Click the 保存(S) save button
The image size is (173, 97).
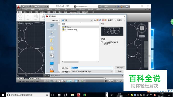point(120,68)
